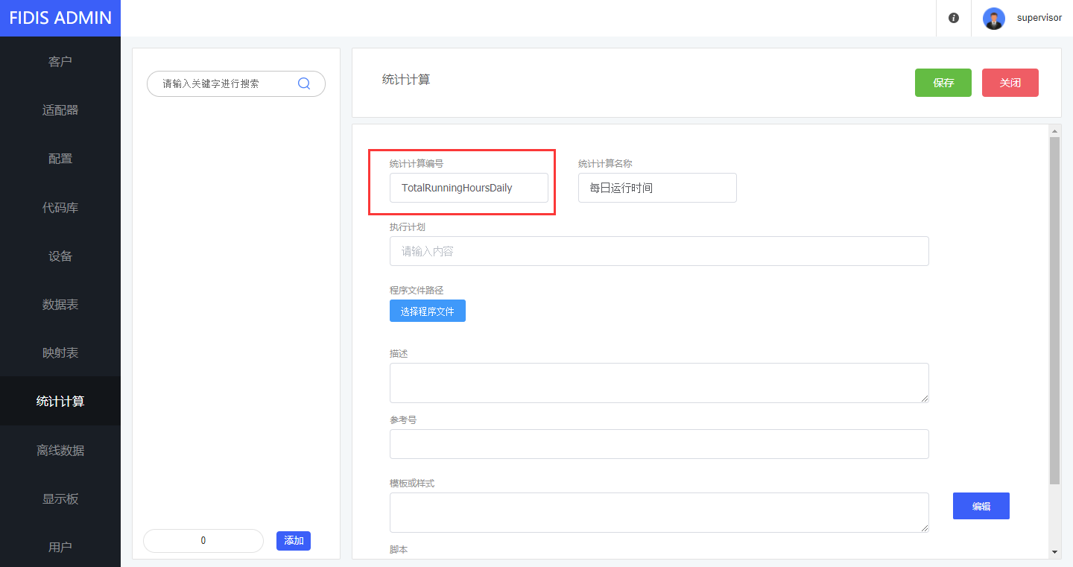Click the blue 编辑 button
This screenshot has height=567, width=1073.
tap(981, 506)
